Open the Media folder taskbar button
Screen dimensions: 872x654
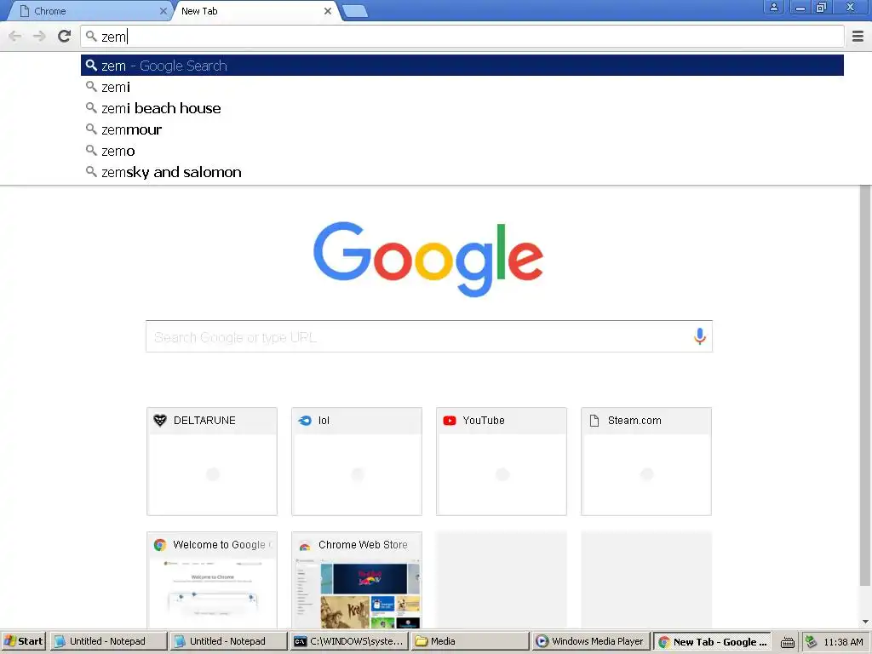(x=469, y=641)
